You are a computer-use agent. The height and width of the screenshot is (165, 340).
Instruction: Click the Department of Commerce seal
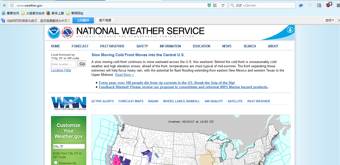point(290,30)
